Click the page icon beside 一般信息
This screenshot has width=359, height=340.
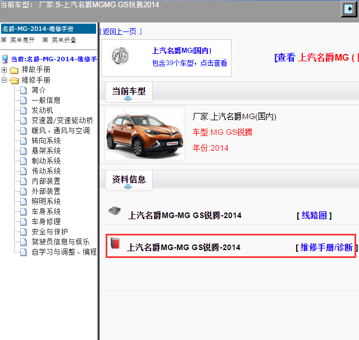coord(24,100)
